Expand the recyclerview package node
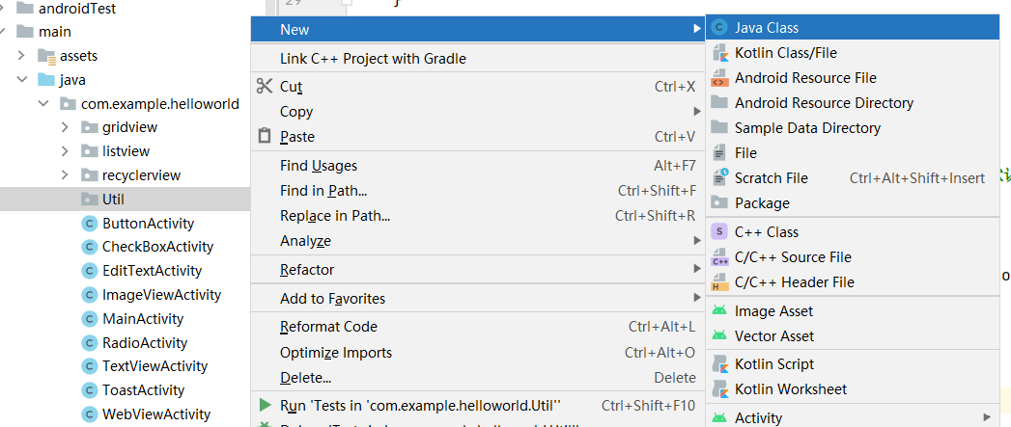The image size is (1011, 427). click(65, 175)
